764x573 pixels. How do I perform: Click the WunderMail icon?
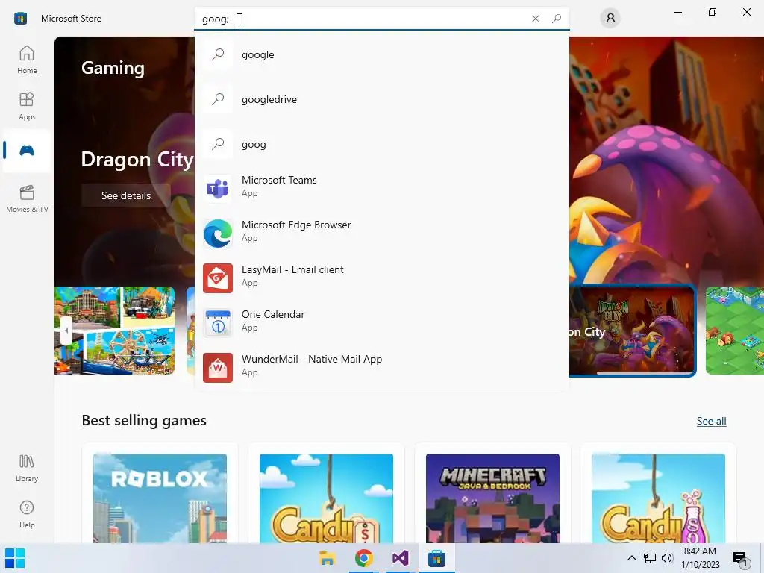[218, 367]
